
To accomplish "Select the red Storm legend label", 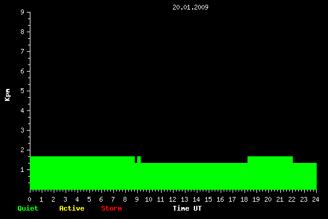I will (x=112, y=208).
